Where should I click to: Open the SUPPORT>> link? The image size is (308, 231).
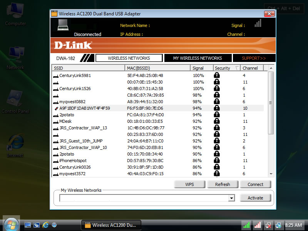point(254,58)
